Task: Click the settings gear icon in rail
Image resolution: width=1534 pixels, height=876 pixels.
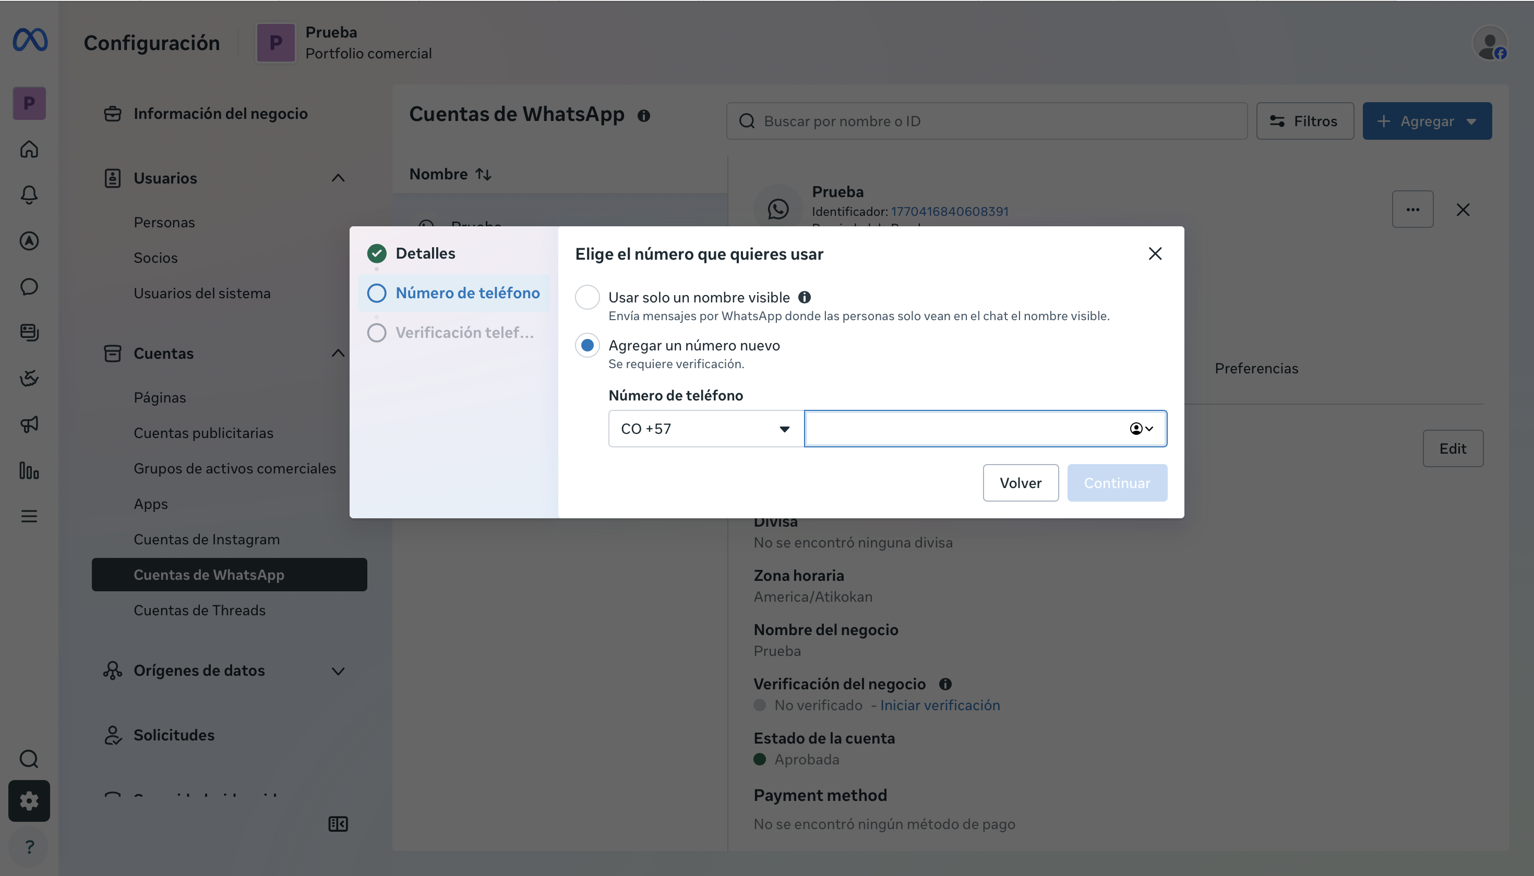Action: pos(29,801)
